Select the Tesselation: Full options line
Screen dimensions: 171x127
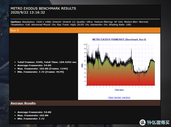click(71, 25)
